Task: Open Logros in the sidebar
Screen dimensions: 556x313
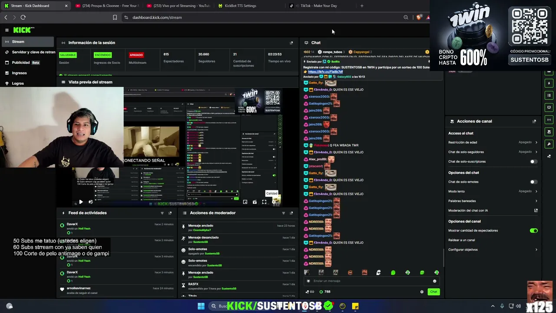Action: coord(28,83)
